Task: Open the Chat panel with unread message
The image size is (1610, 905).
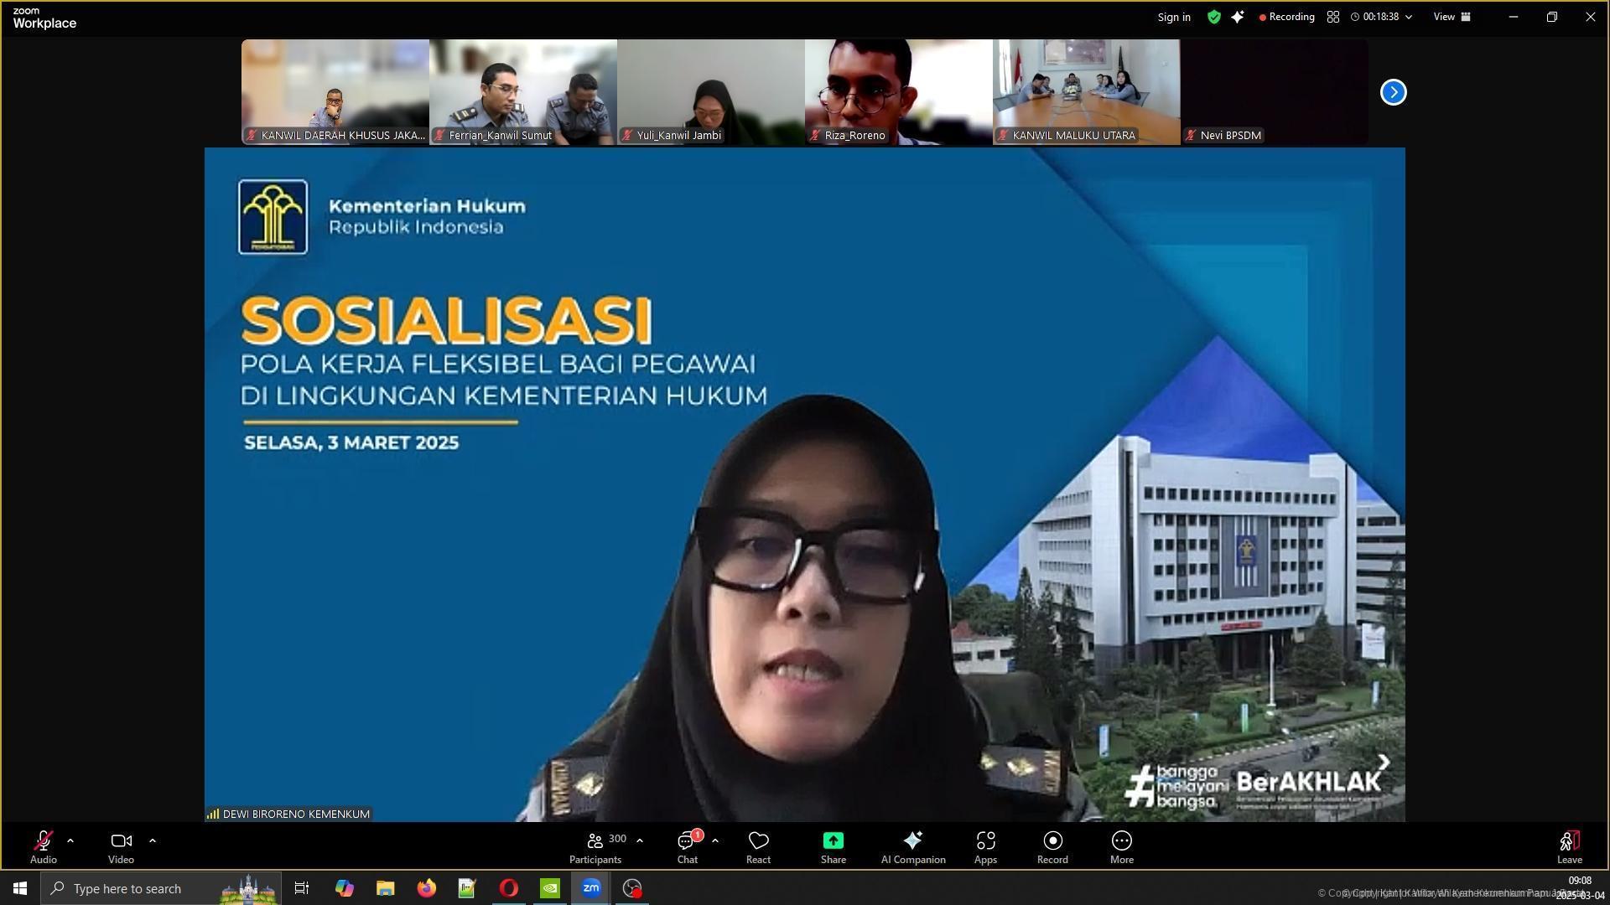Action: coord(687,846)
